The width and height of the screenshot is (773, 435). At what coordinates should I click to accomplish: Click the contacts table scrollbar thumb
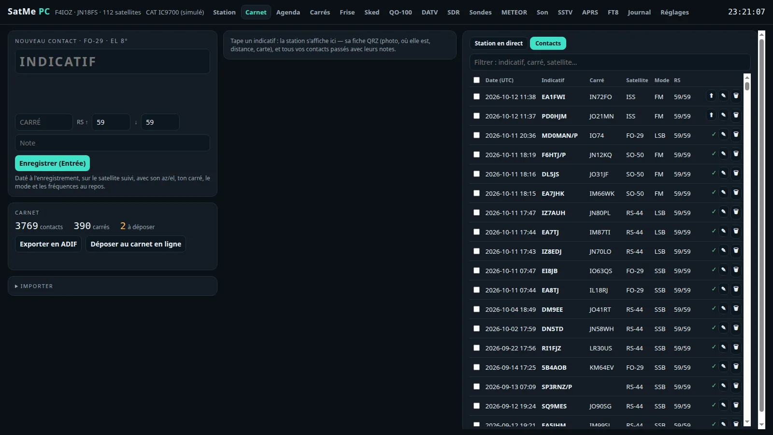(x=747, y=86)
